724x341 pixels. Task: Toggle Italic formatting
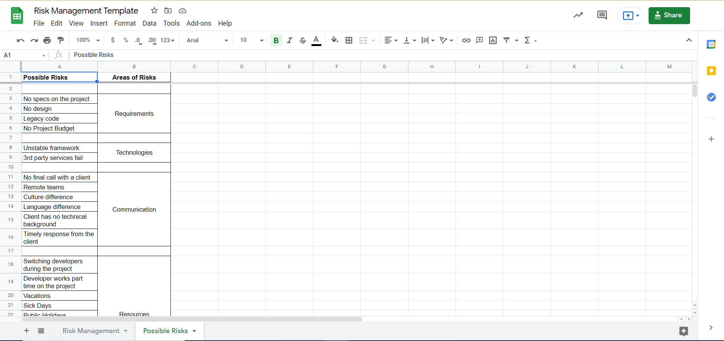click(x=289, y=40)
